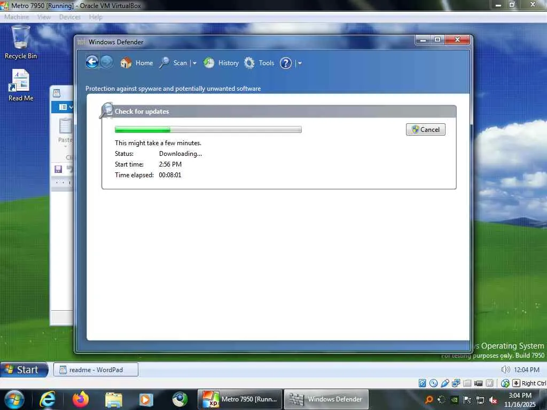Click the muted speaker tray icon
The height and width of the screenshot is (410, 547).
493,400
